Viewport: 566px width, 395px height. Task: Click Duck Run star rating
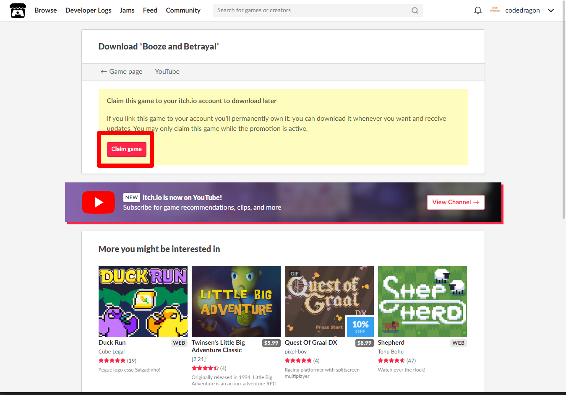coord(112,361)
